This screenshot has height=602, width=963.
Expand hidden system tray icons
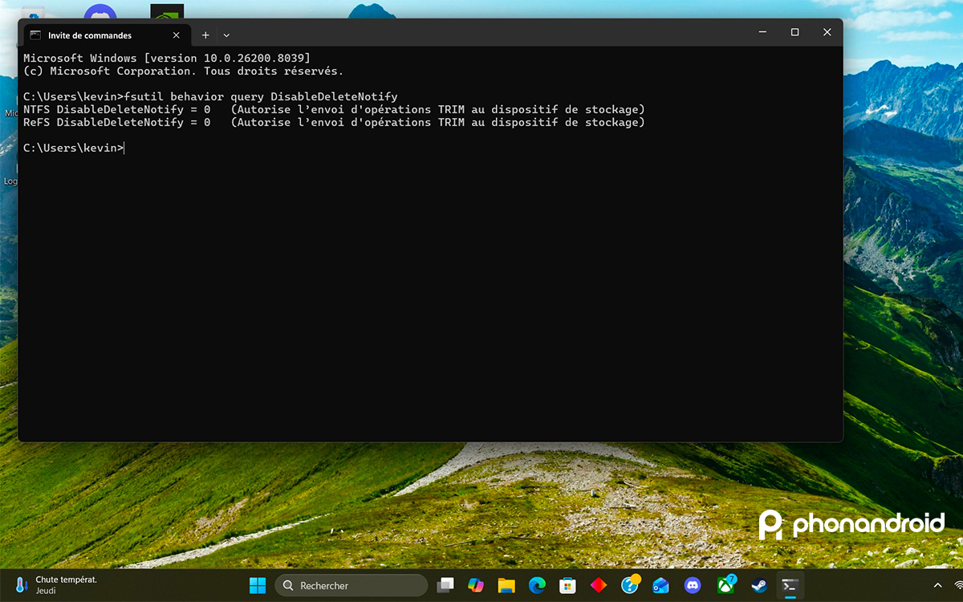pos(937,585)
